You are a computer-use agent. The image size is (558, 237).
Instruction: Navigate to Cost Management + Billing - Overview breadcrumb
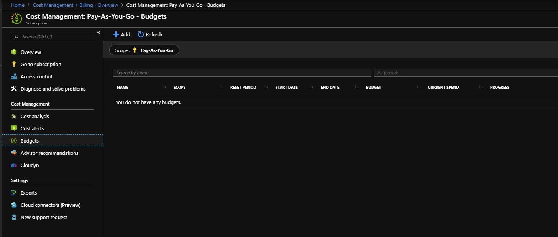(x=75, y=5)
